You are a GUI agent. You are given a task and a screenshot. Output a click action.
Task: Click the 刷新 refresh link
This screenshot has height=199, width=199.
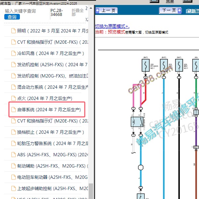(192, 11)
